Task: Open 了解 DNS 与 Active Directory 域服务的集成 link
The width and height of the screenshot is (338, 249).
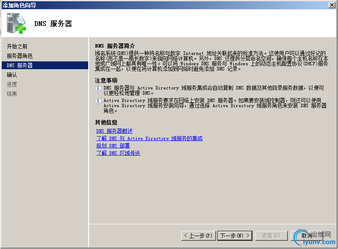Action: [x=150, y=138]
